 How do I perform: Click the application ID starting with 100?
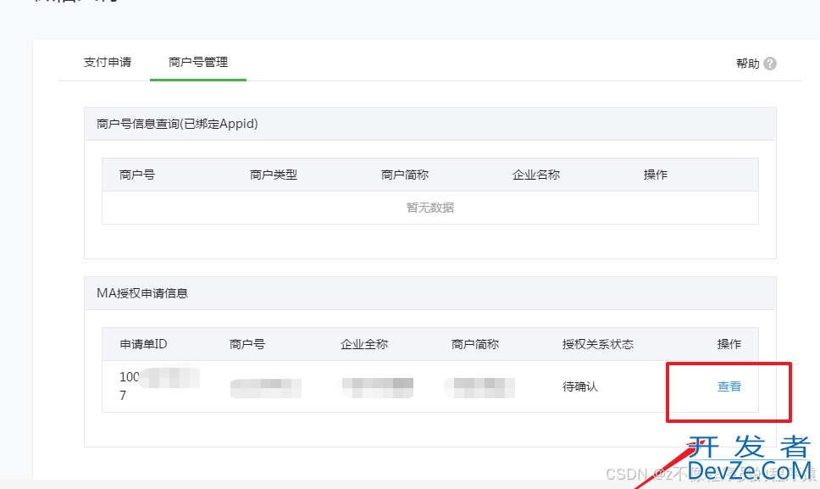[159, 386]
